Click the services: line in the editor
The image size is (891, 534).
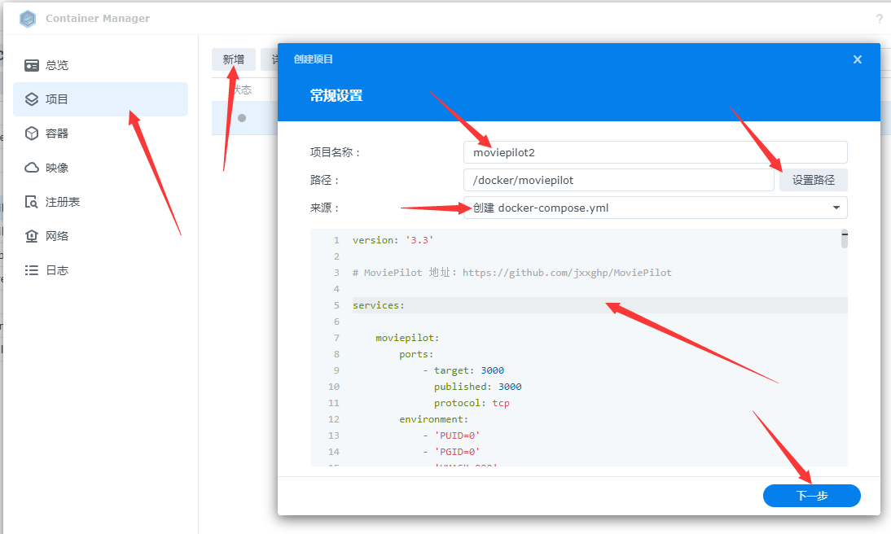click(x=379, y=305)
